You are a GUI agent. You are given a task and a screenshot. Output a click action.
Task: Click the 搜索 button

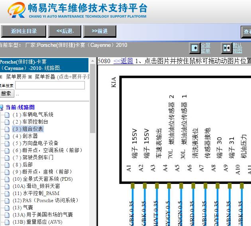click(x=6, y=93)
